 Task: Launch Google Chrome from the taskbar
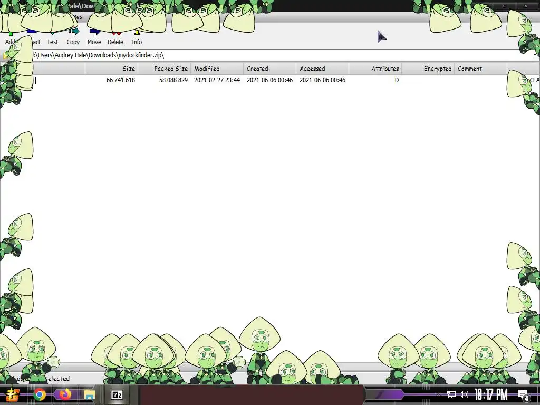40,394
